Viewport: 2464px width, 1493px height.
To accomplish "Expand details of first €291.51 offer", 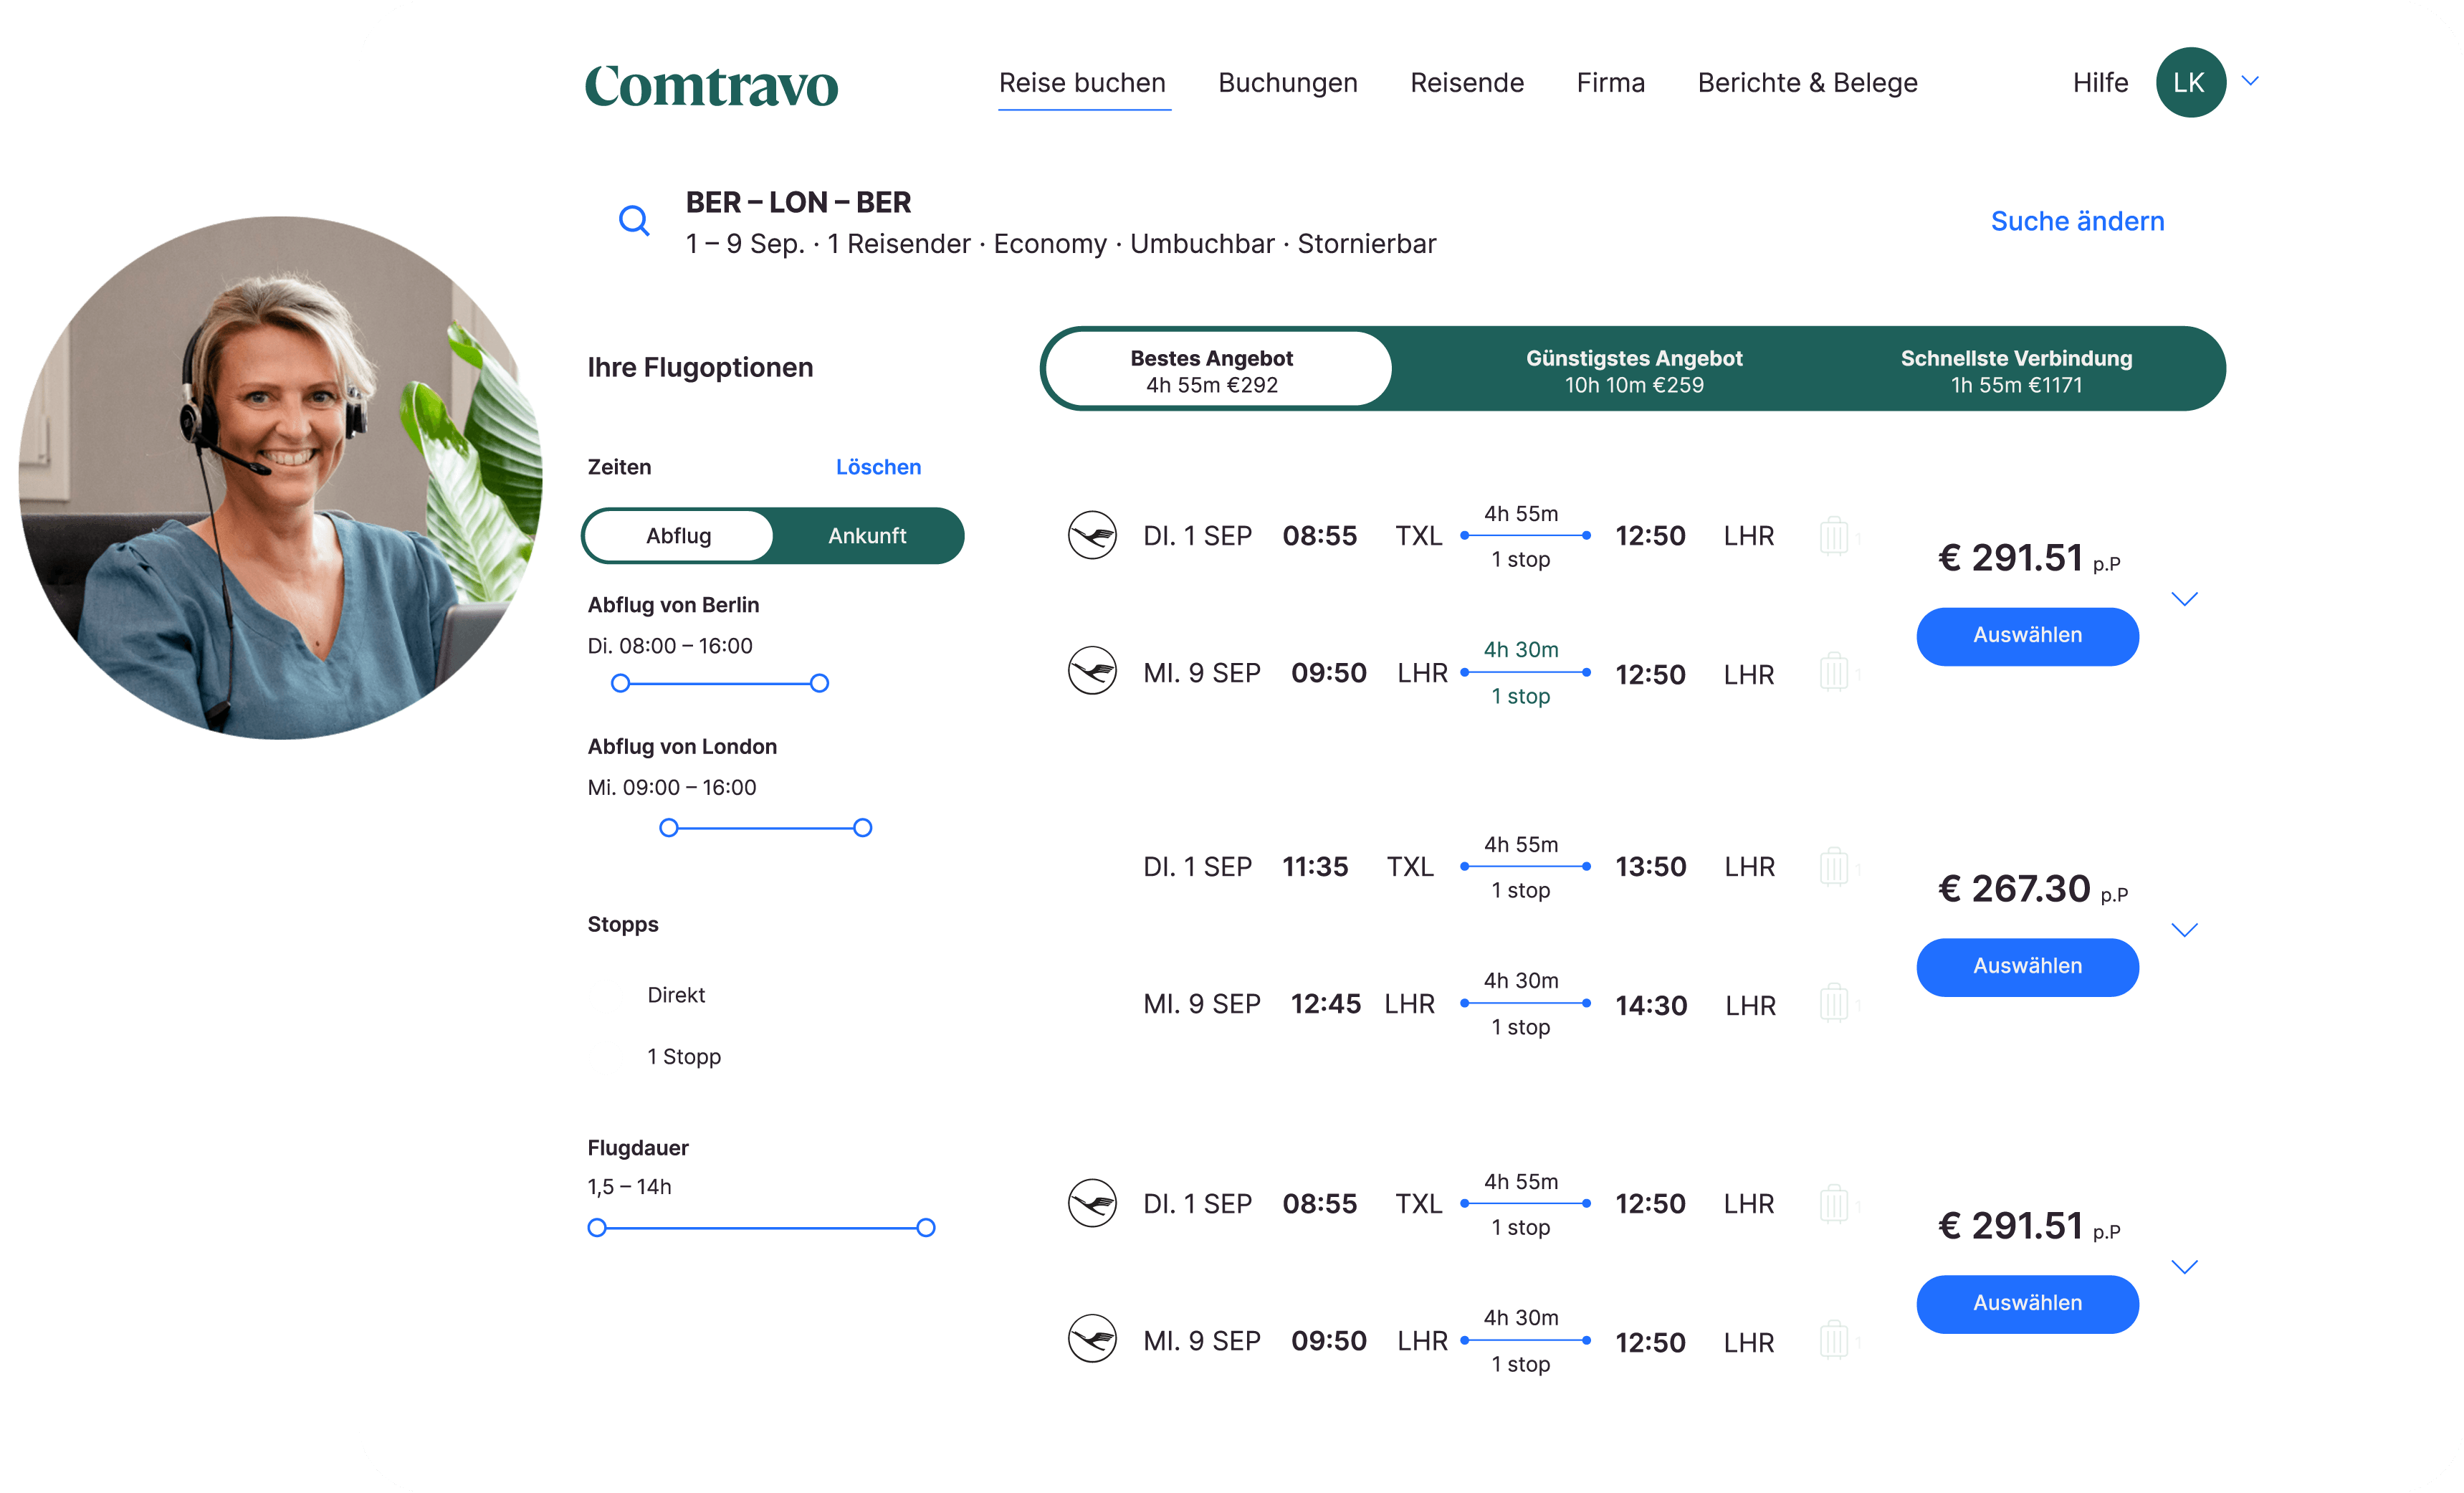I will [2185, 599].
